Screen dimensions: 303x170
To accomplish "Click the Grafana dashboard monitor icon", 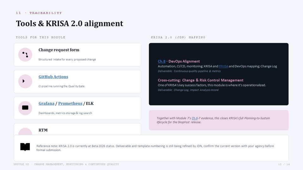I will coord(25,108).
